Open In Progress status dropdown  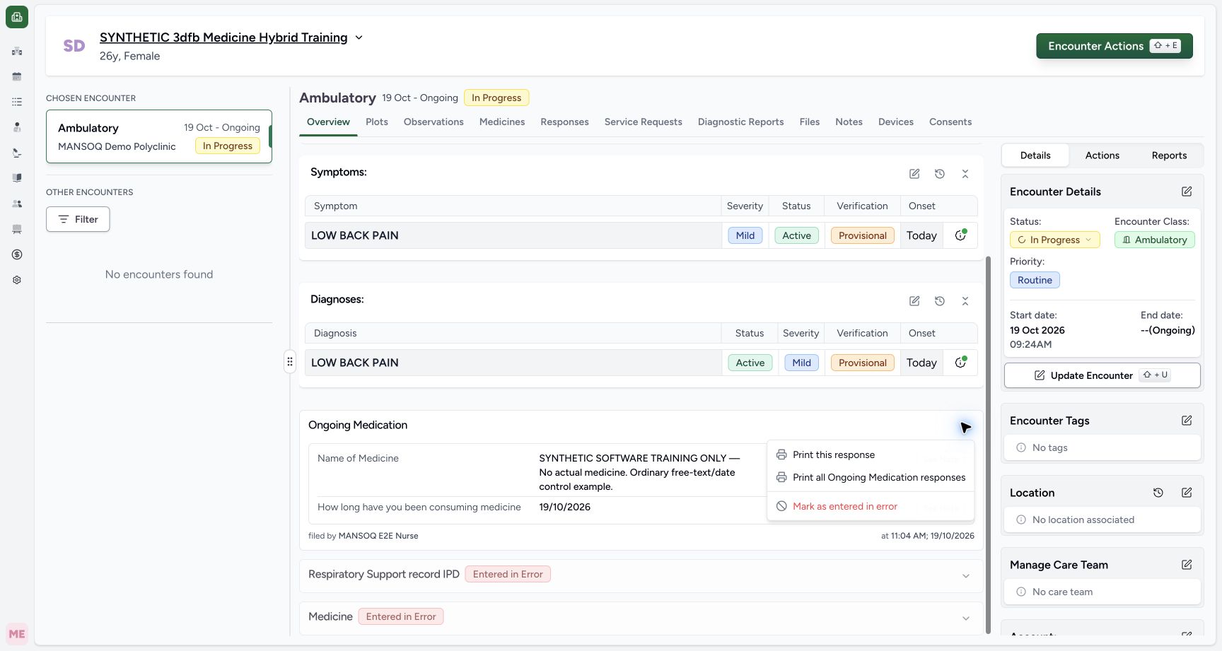click(1054, 240)
